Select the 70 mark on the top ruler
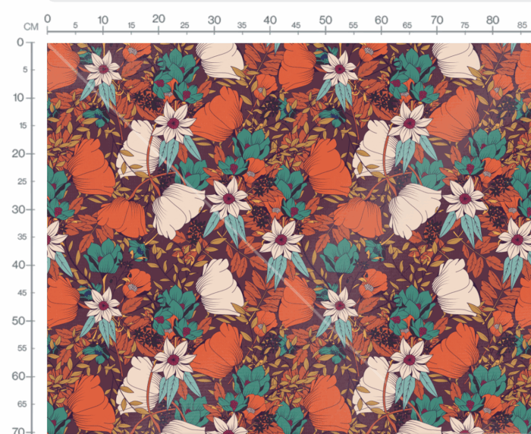531x434 pixels. click(437, 20)
